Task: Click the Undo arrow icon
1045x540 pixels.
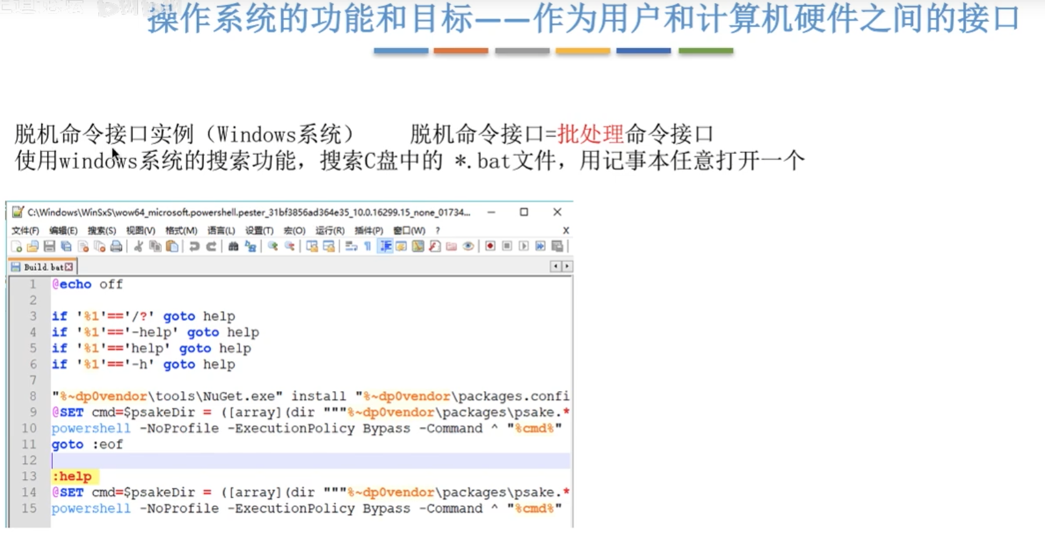Action: point(194,247)
